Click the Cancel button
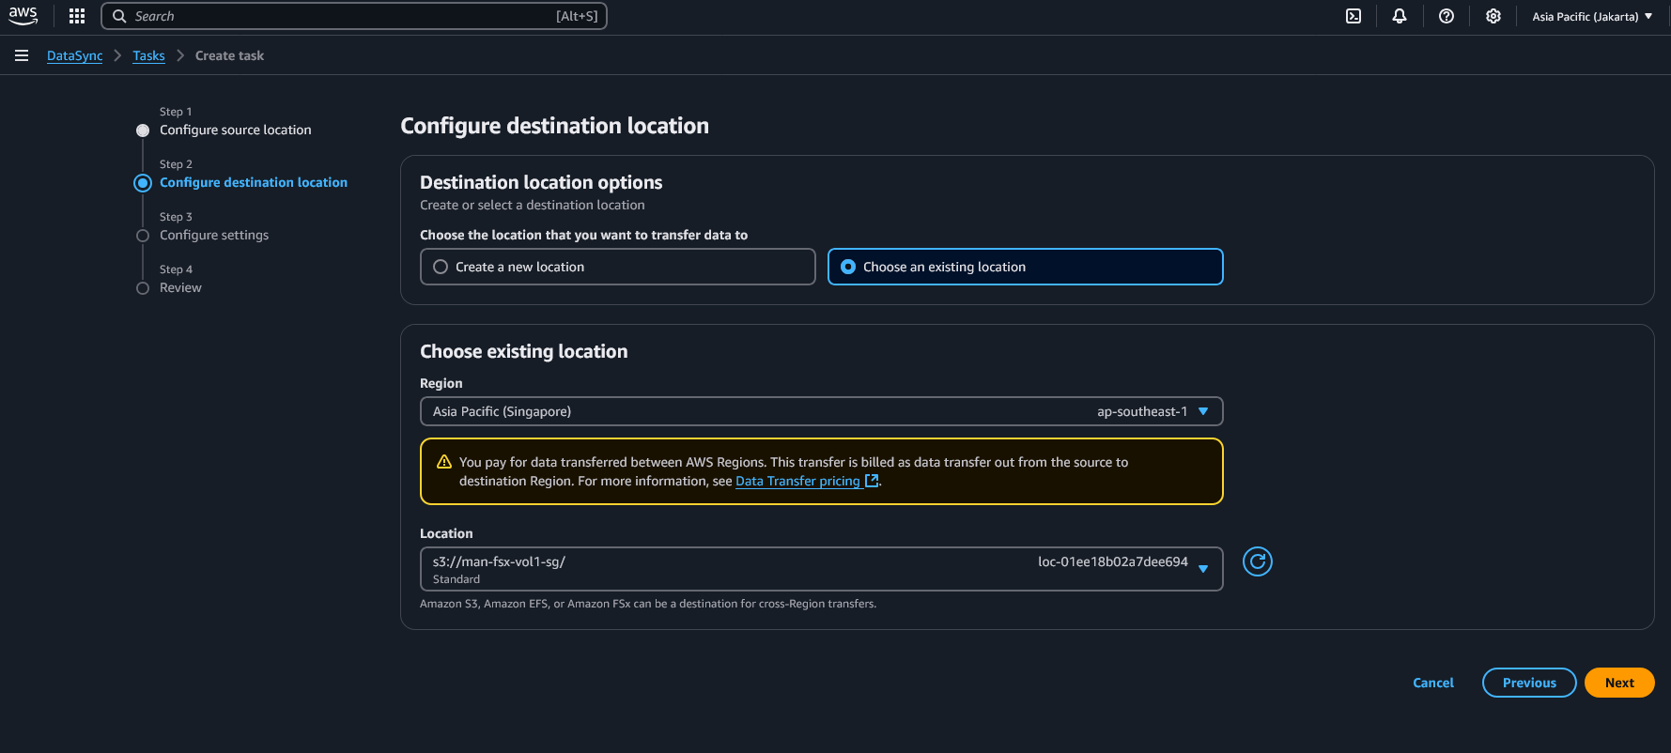 click(x=1432, y=683)
